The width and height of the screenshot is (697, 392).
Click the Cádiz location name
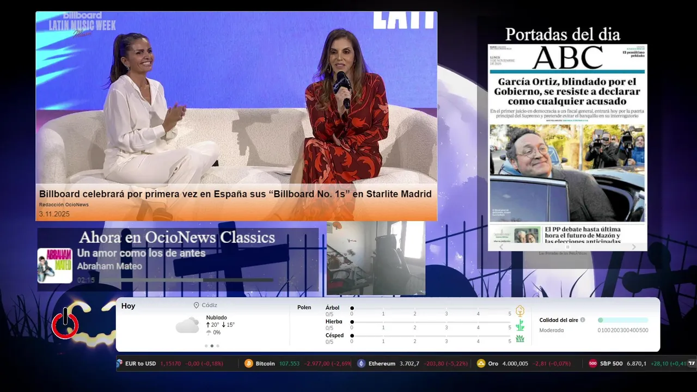(209, 305)
